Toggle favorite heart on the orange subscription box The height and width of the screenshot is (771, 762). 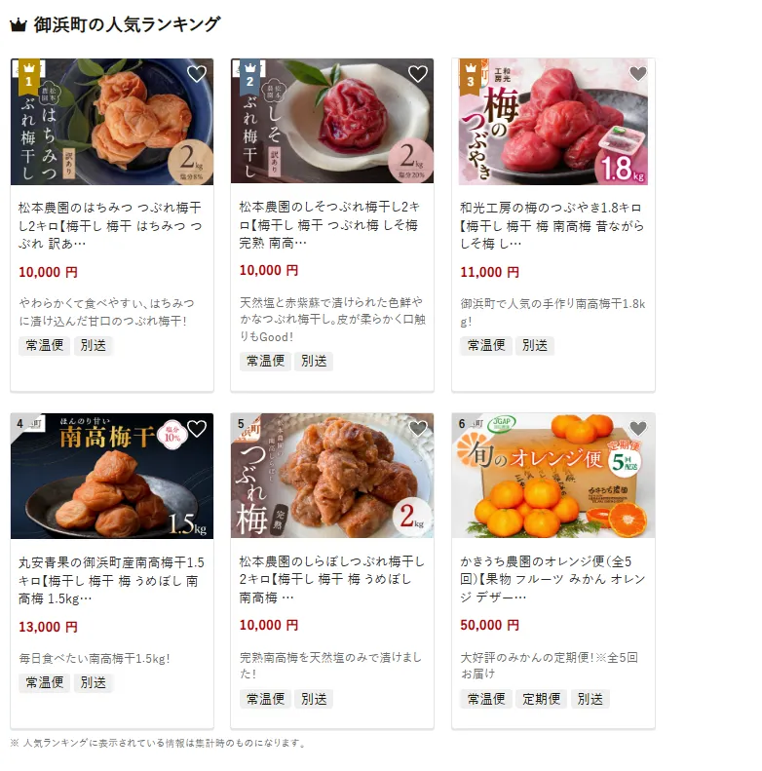(x=638, y=429)
